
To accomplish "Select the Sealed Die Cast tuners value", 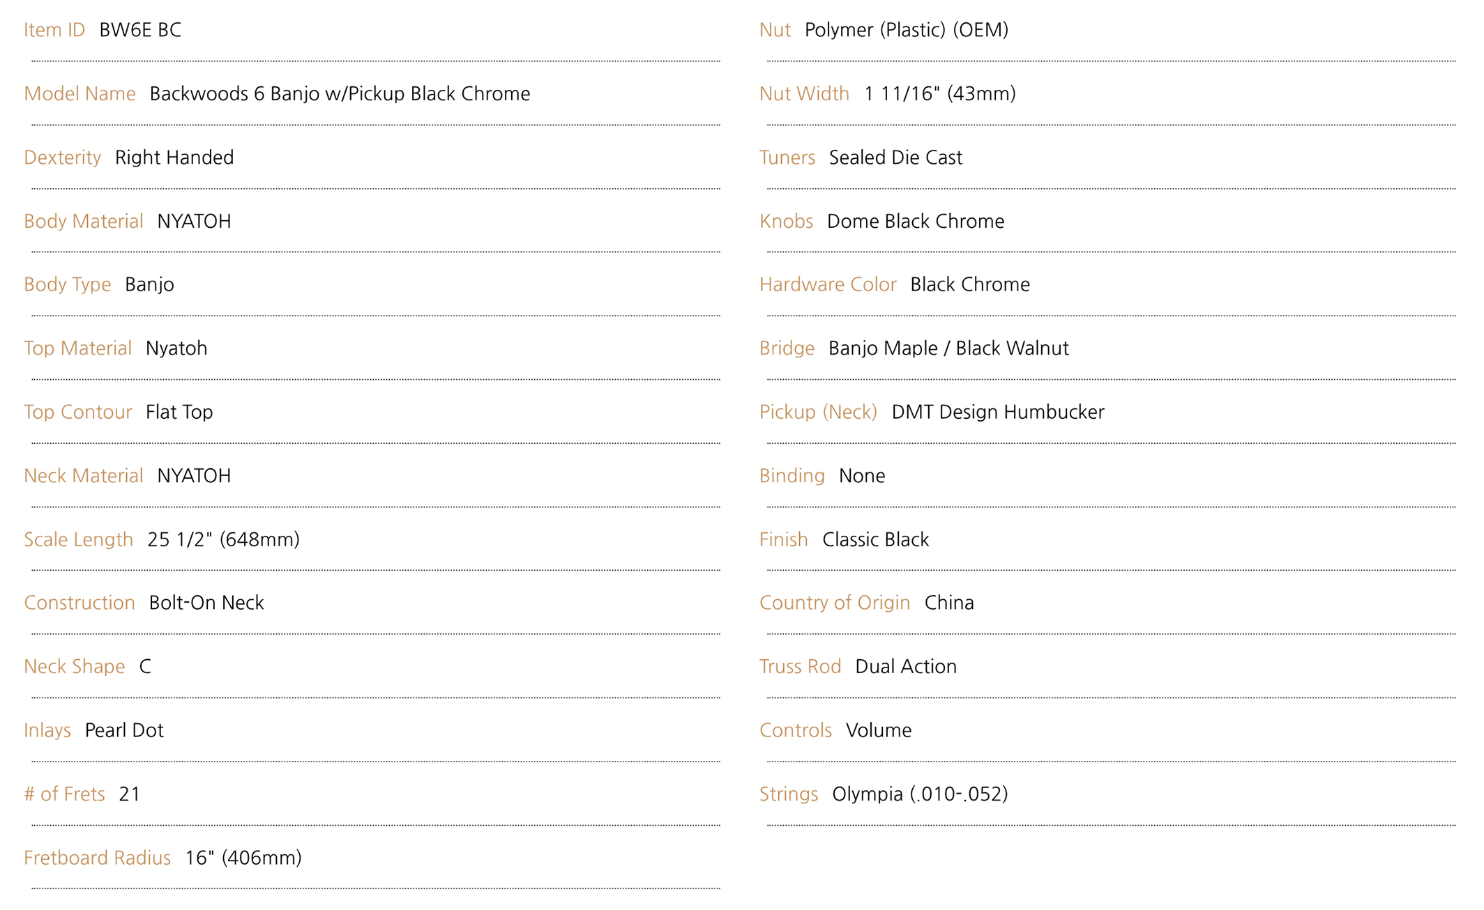I will pos(895,157).
